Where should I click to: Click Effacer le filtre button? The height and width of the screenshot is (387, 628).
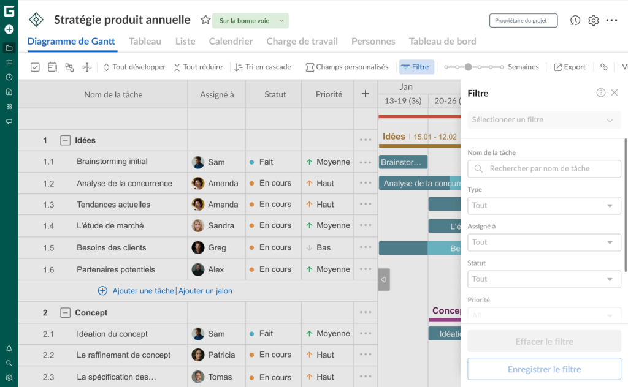pyautogui.click(x=544, y=342)
